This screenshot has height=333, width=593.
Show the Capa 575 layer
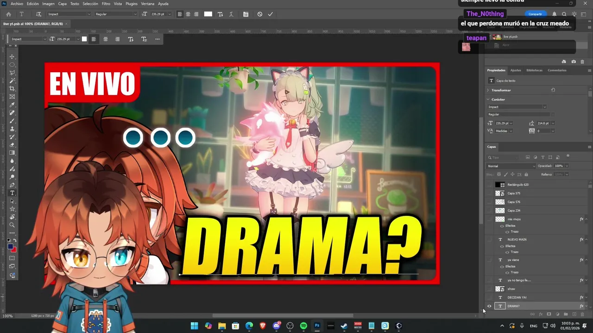489,193
